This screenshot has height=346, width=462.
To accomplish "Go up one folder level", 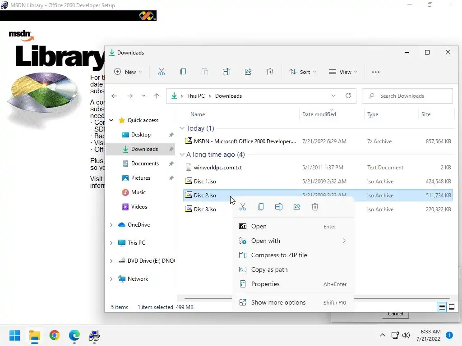I will coord(157,96).
